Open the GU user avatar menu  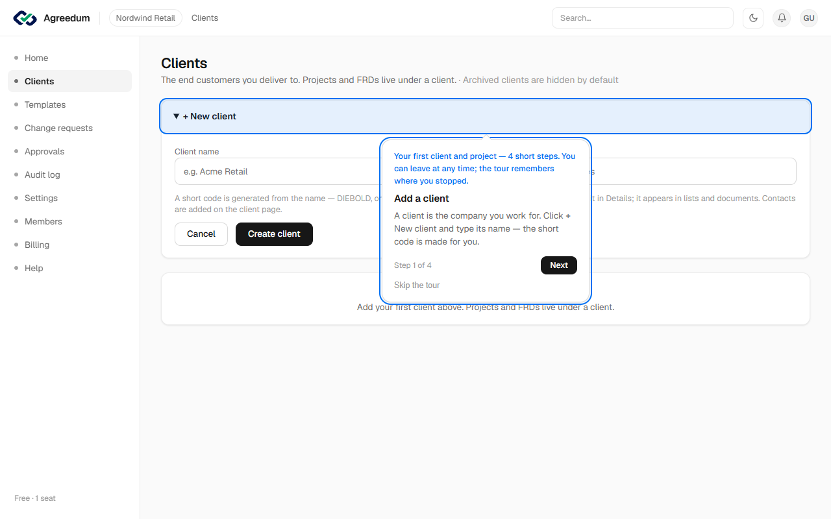(x=809, y=18)
